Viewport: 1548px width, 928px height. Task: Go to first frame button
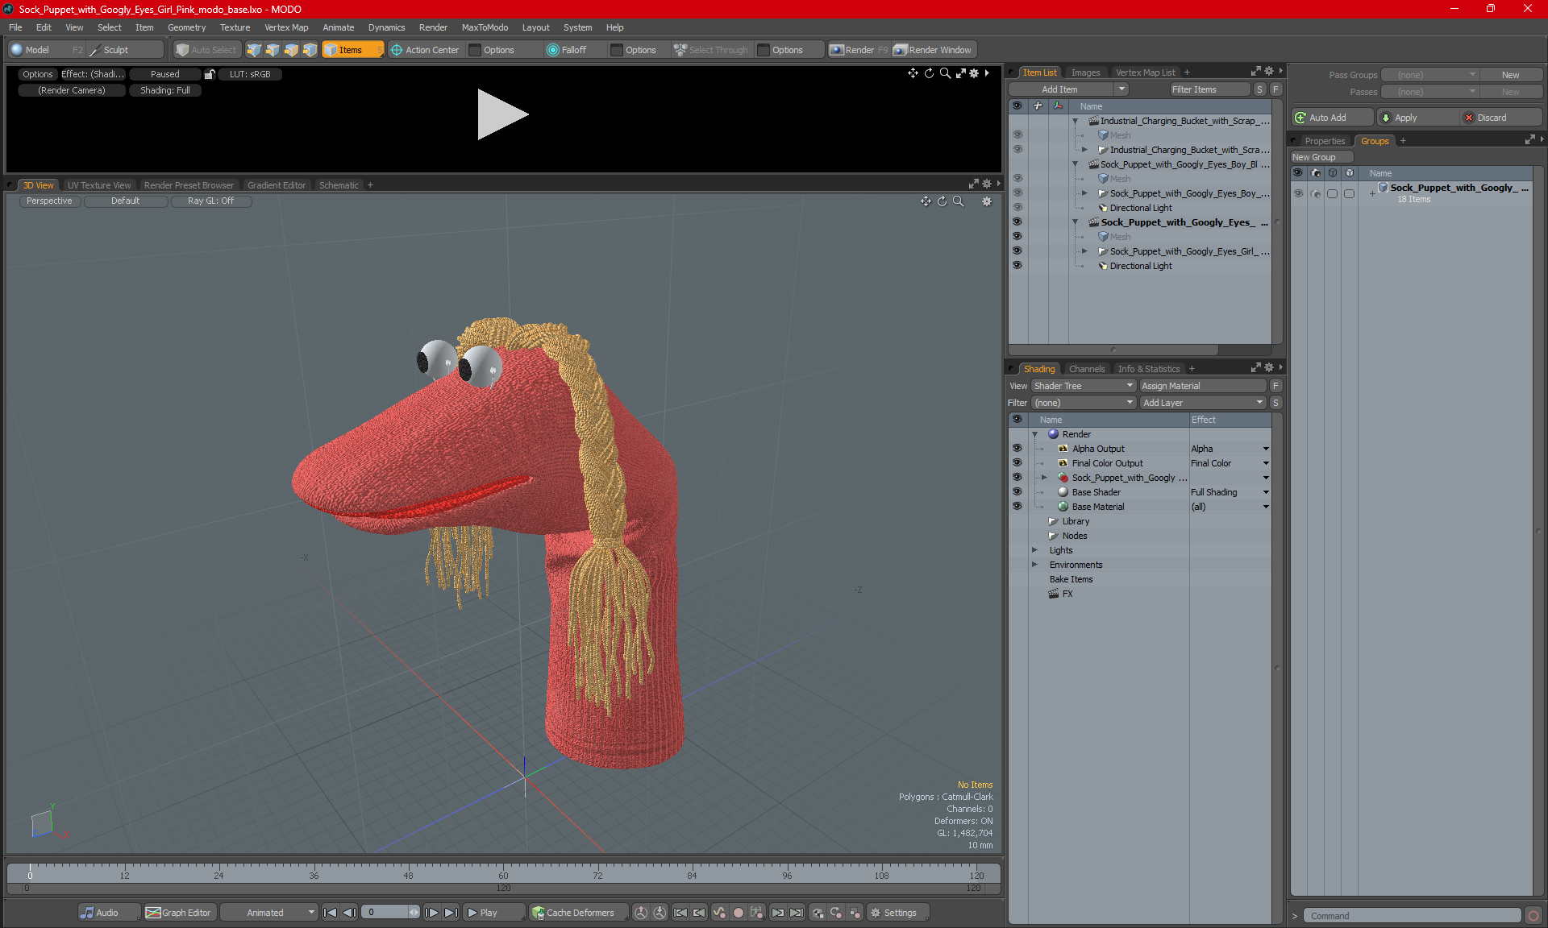(x=330, y=913)
